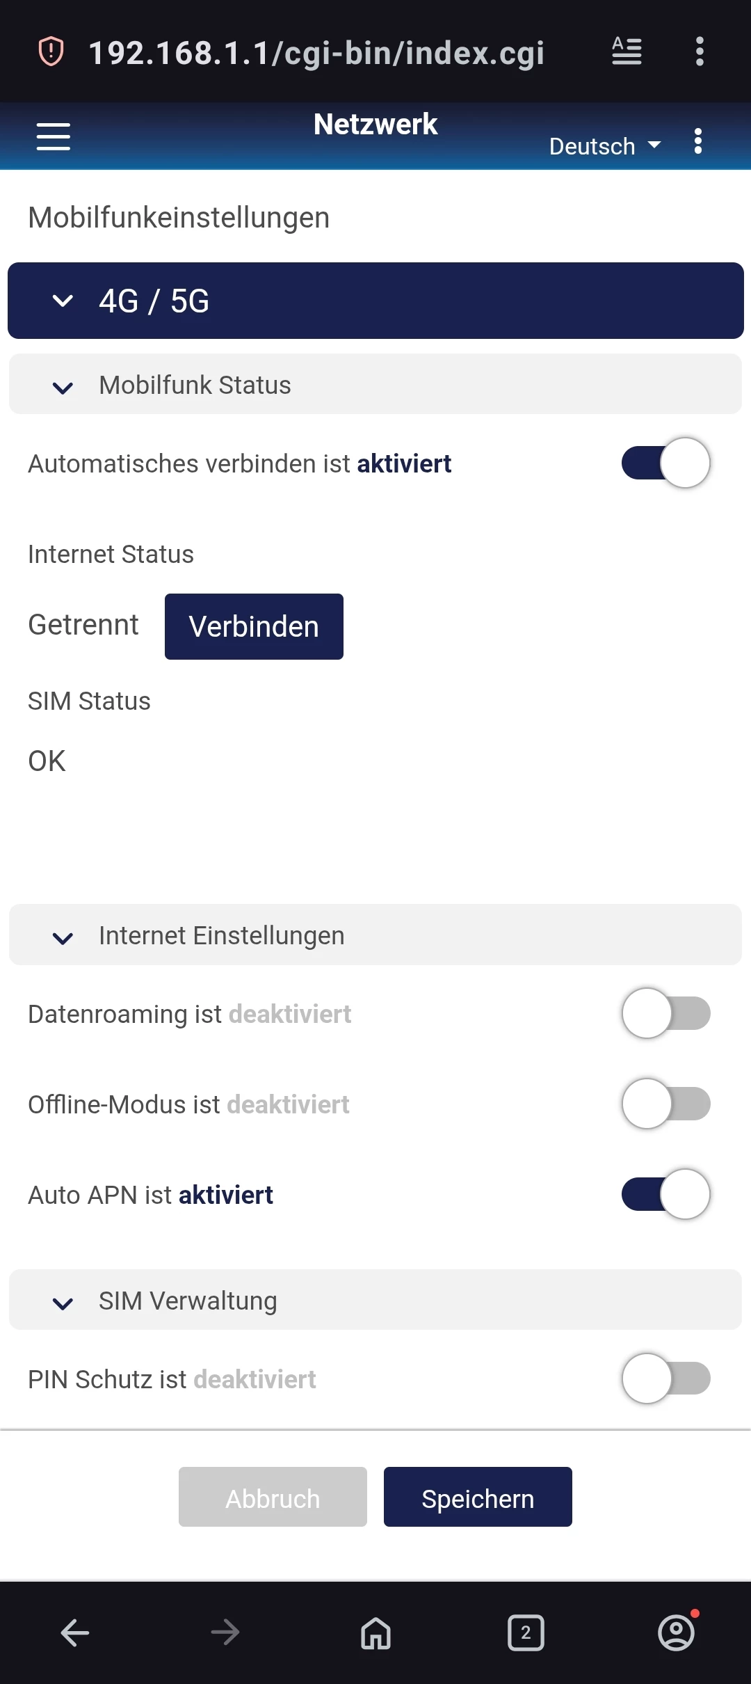Tap the address bar URL field
This screenshot has height=1684, width=751.
tap(316, 53)
